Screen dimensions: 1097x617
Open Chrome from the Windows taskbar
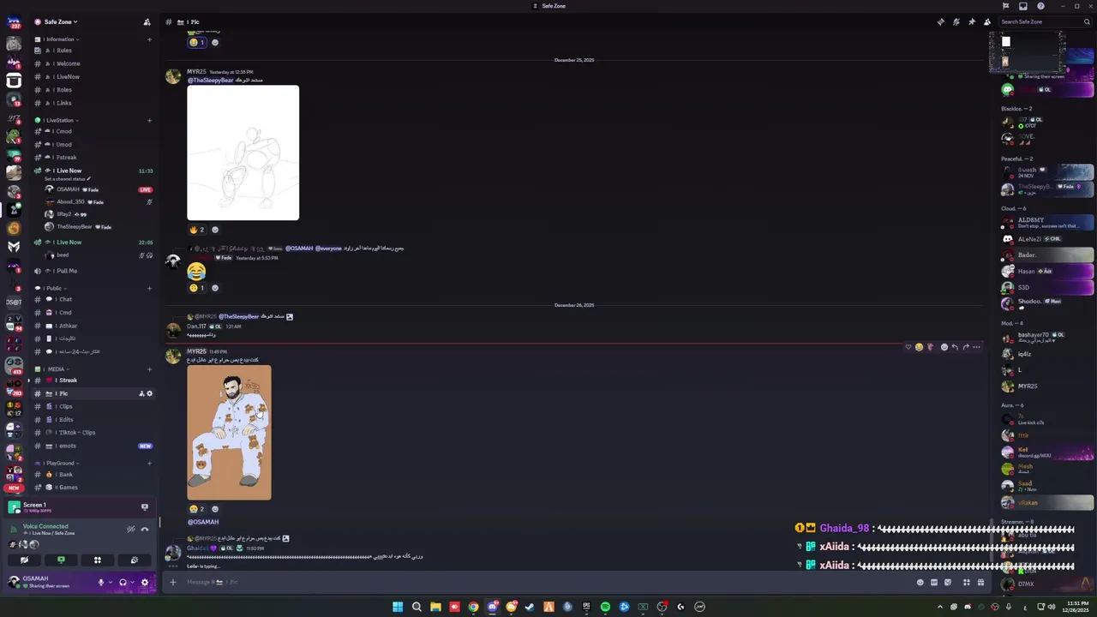click(x=473, y=607)
